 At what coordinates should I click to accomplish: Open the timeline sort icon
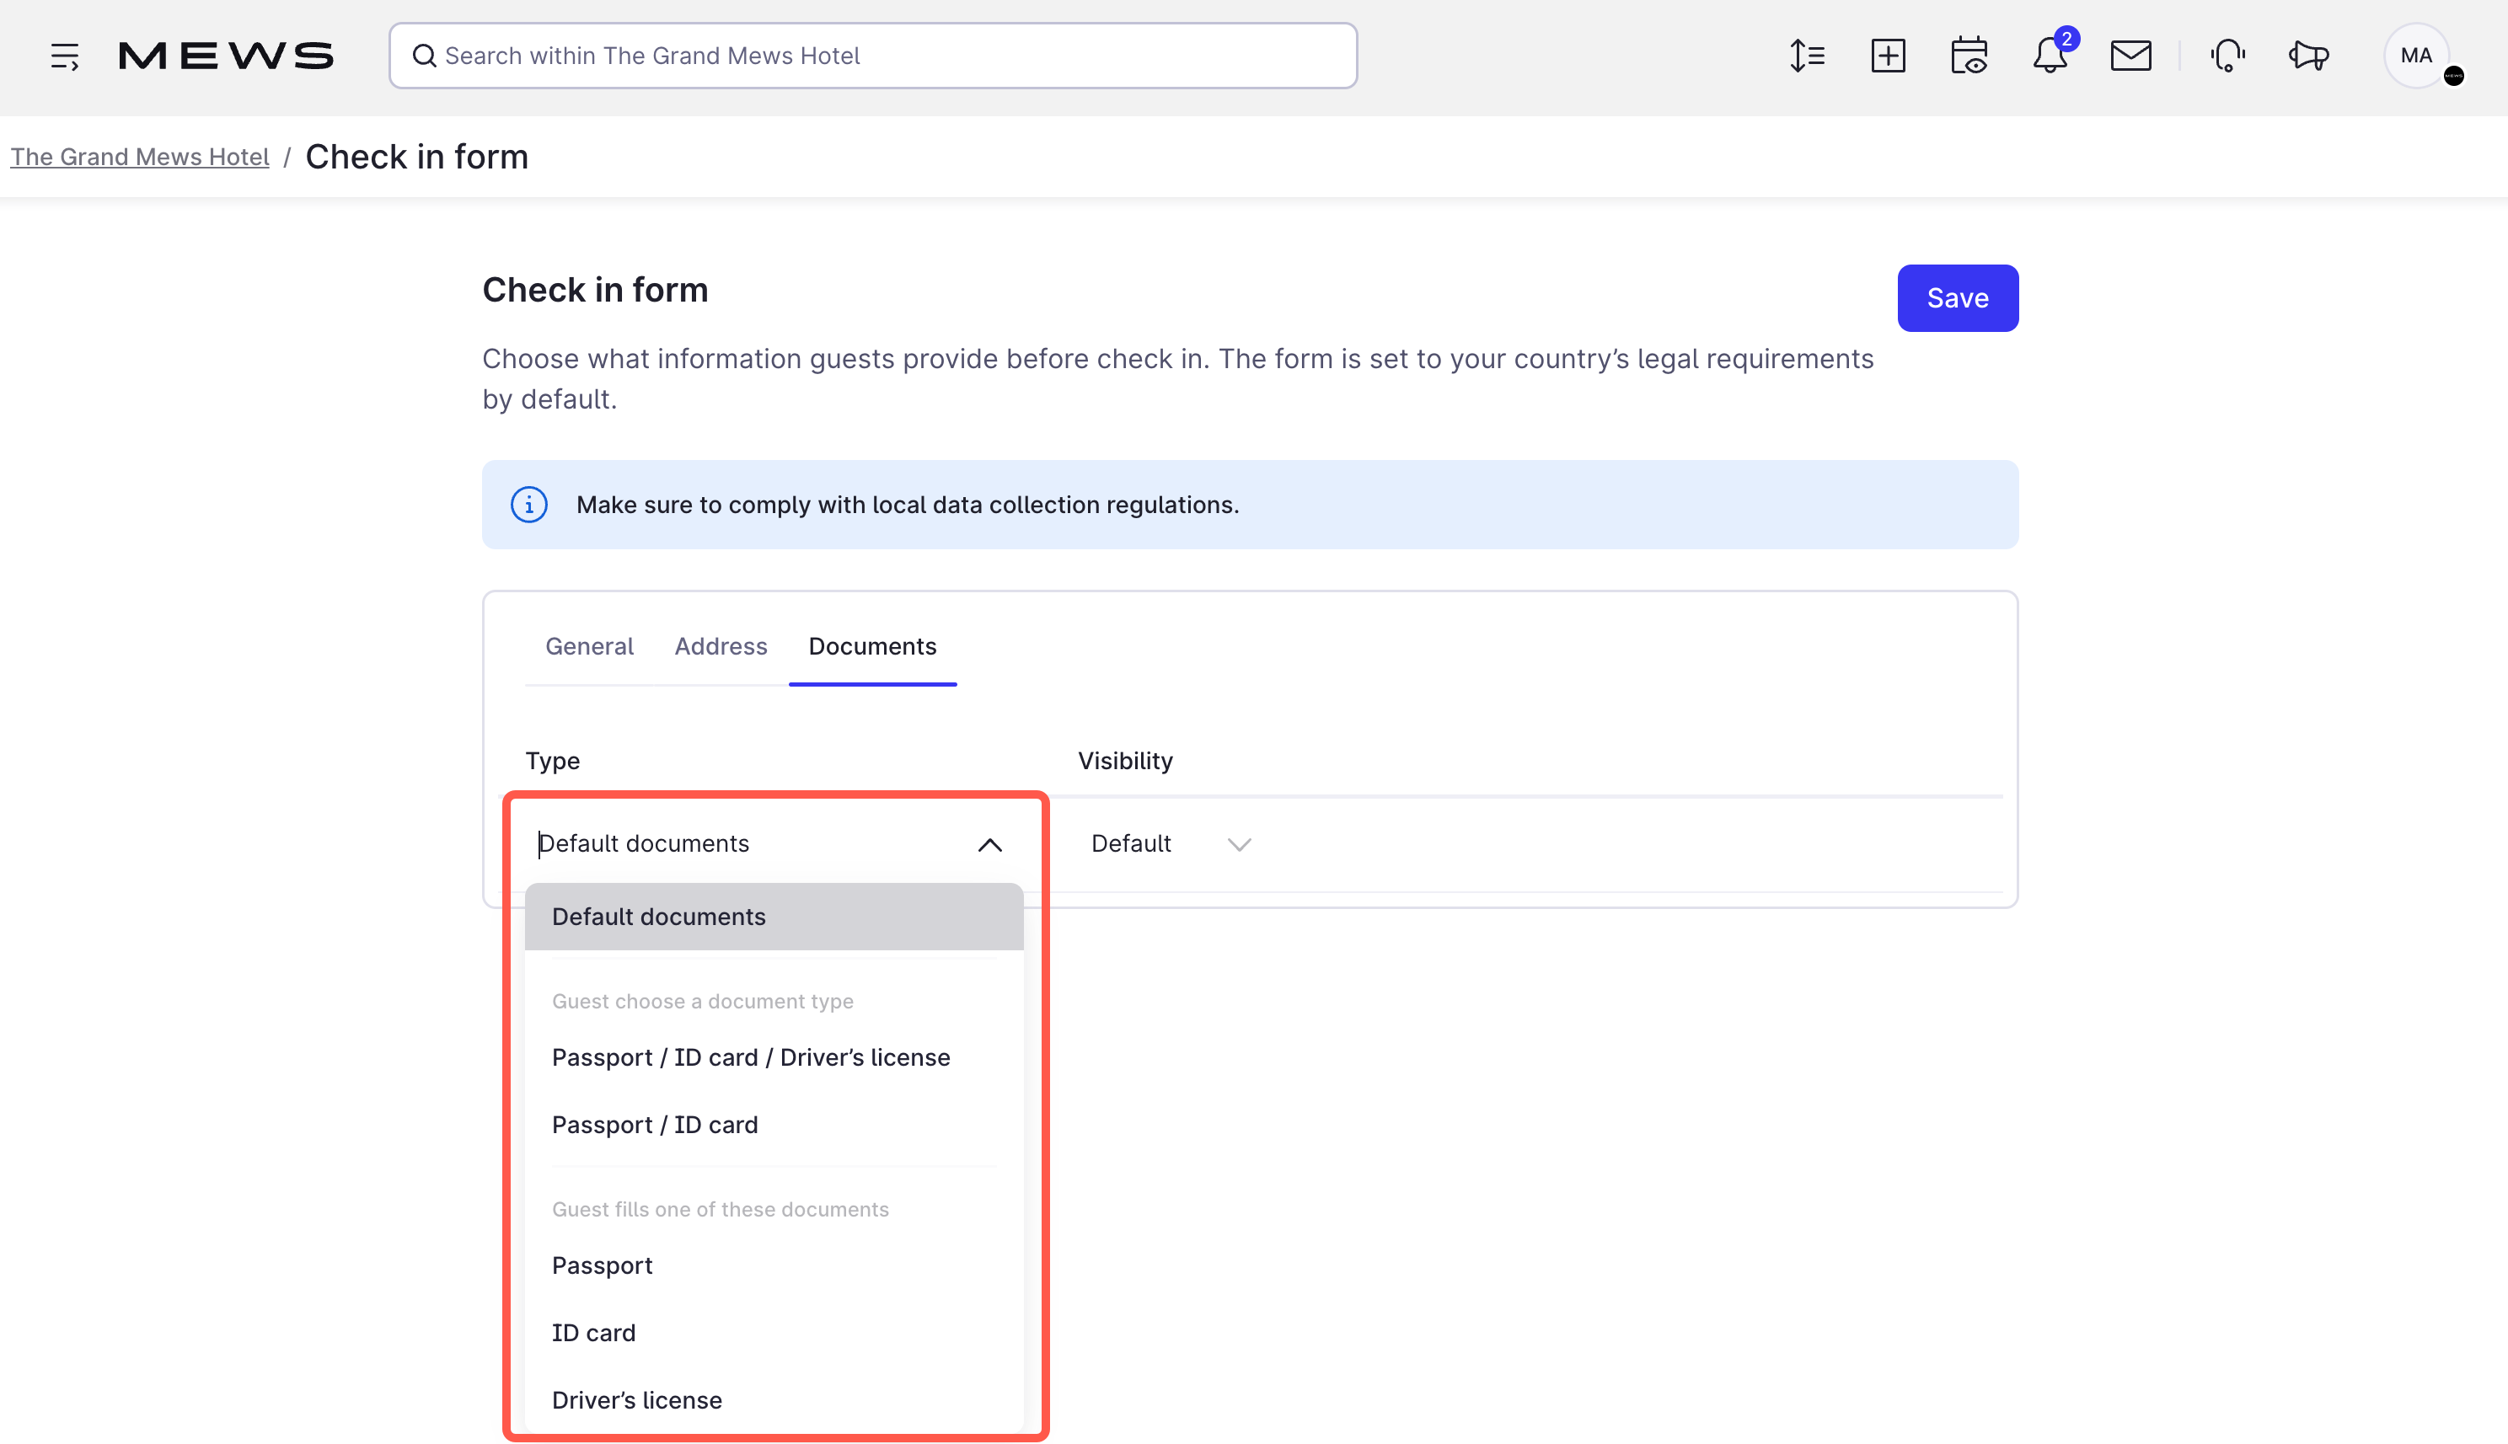pyautogui.click(x=1808, y=56)
